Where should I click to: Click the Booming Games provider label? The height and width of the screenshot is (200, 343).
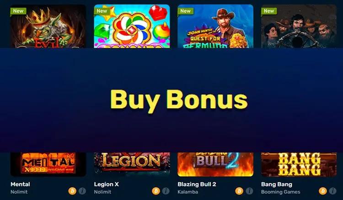tap(281, 192)
